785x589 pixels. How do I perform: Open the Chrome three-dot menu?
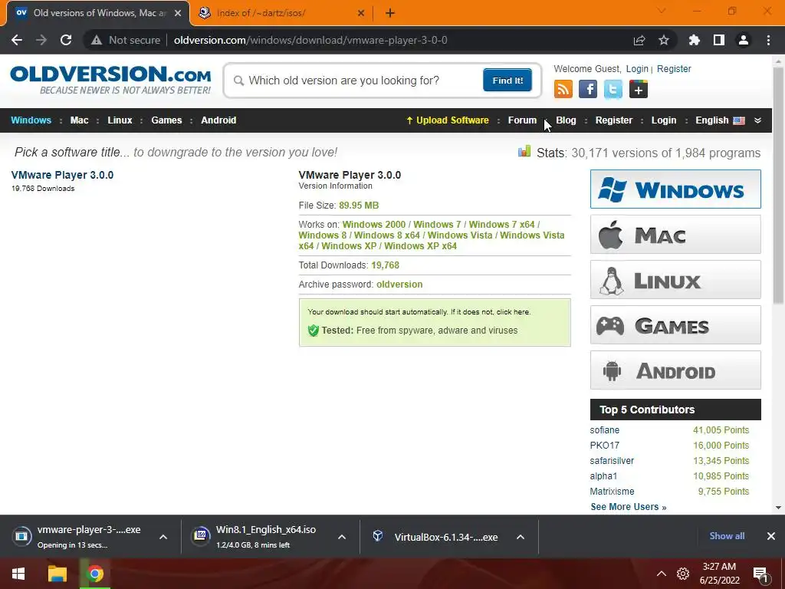(768, 40)
